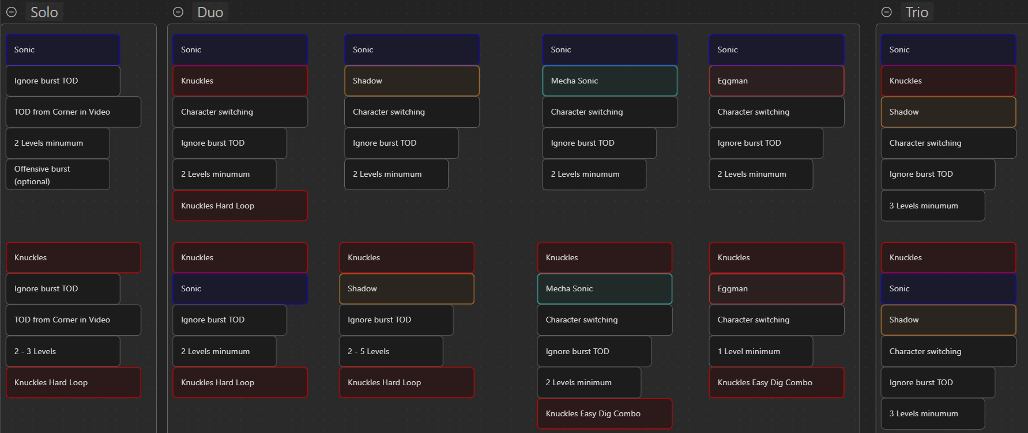
Task: Click Mecha Sonic card beneath the Duo Sonic card
Action: pyautogui.click(x=610, y=81)
